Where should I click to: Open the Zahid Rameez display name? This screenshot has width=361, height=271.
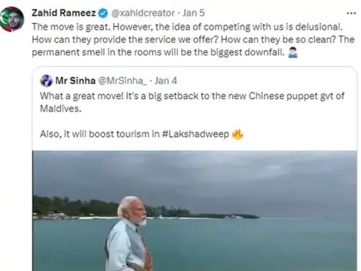pyautogui.click(x=64, y=13)
